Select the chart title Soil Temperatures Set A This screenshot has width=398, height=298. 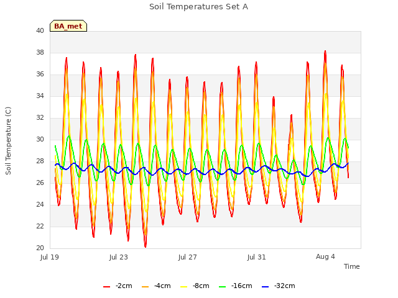pos(198,7)
